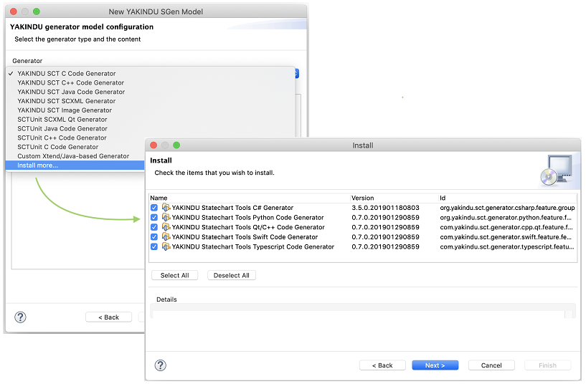
Task: Sort the list by the Name column
Action: (250, 198)
